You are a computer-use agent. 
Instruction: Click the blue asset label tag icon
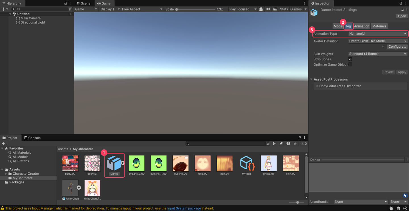click(405, 196)
